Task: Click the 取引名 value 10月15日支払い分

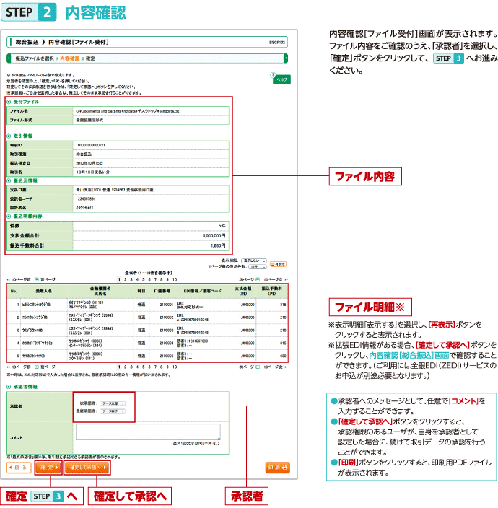Action: pyautogui.click(x=92, y=172)
